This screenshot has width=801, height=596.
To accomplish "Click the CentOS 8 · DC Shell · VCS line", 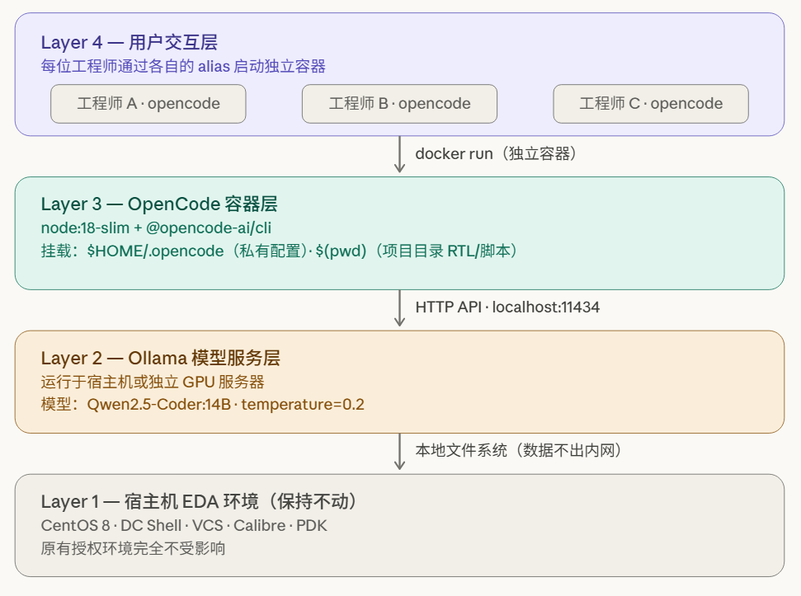I will [x=184, y=526].
